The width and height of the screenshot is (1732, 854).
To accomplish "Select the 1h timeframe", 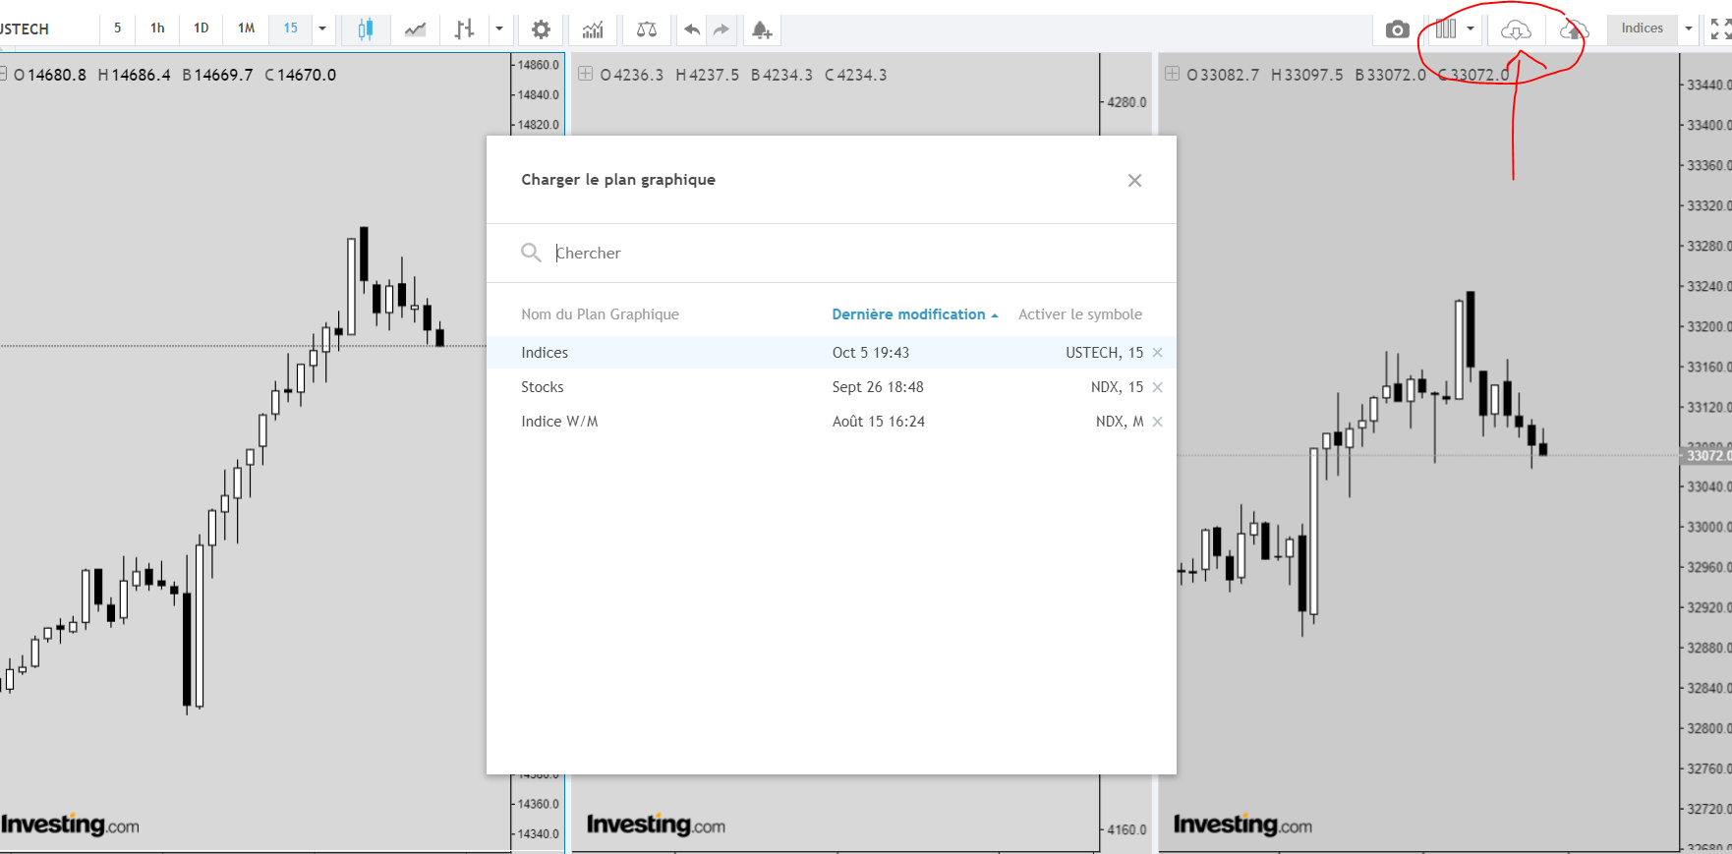I will click(x=157, y=28).
